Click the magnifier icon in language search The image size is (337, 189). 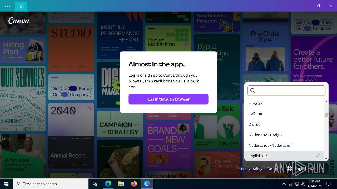[253, 91]
